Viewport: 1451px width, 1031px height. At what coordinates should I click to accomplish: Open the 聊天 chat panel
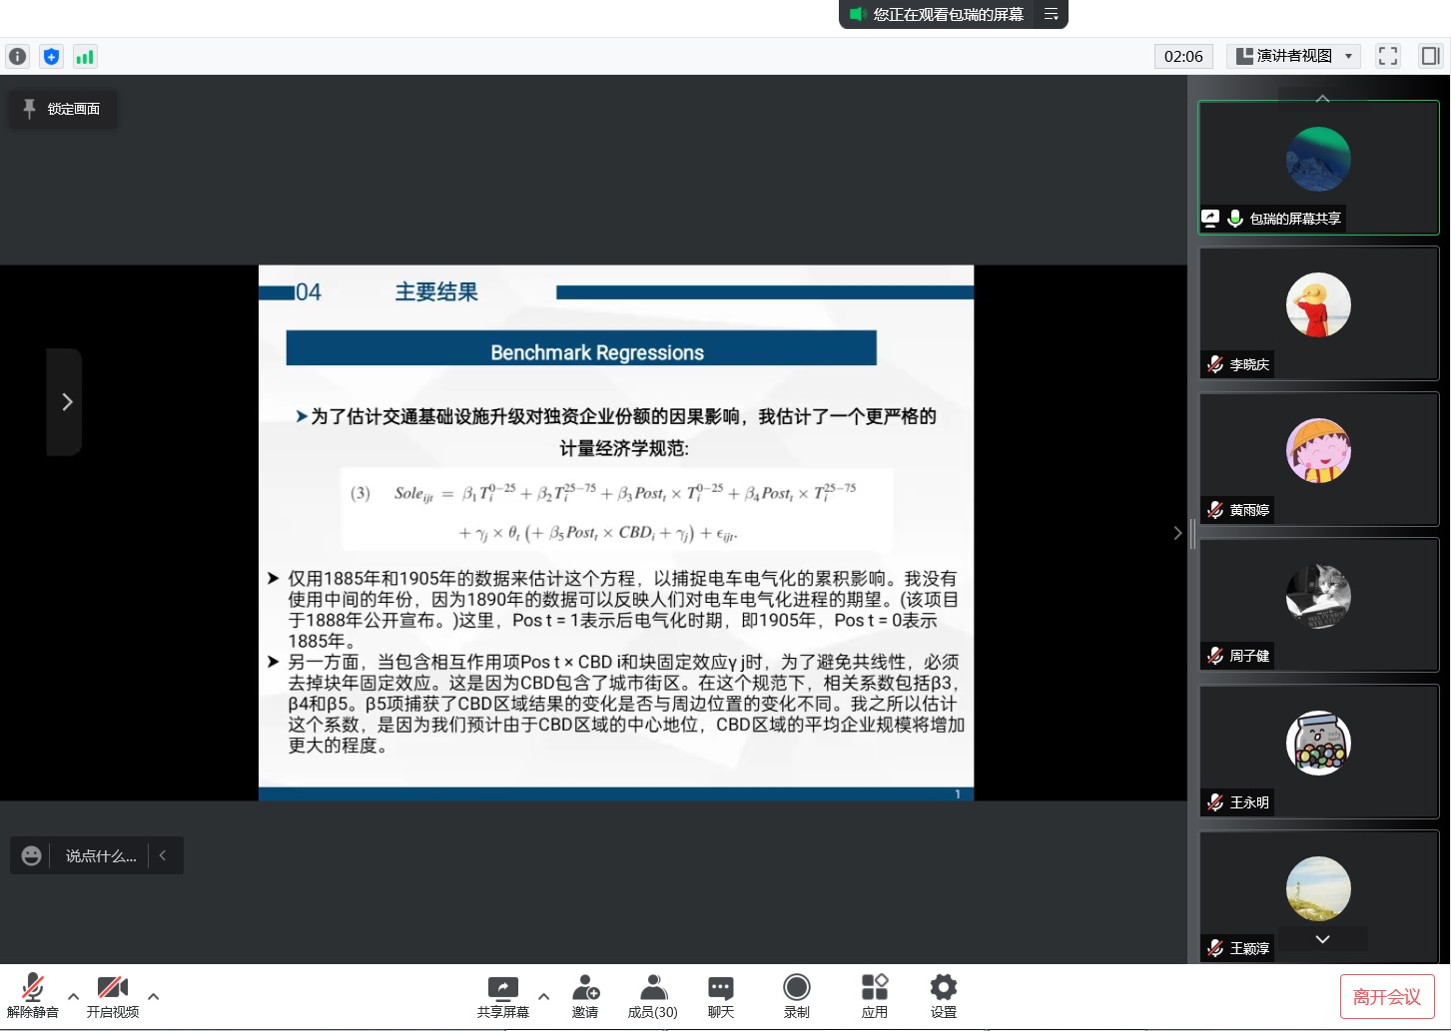tap(720, 996)
